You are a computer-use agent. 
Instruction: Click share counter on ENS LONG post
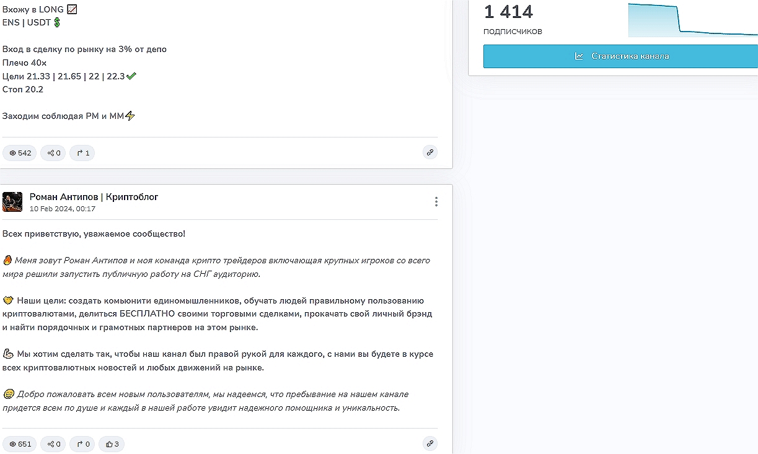tap(53, 153)
